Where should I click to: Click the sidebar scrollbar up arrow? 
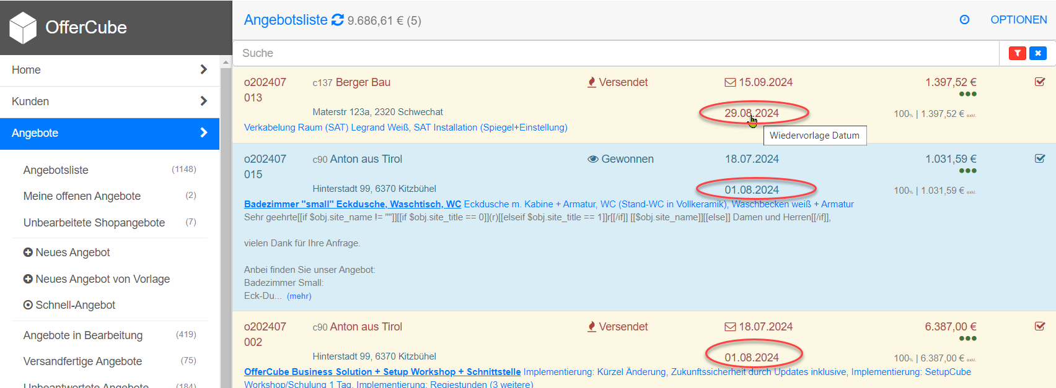[226, 62]
